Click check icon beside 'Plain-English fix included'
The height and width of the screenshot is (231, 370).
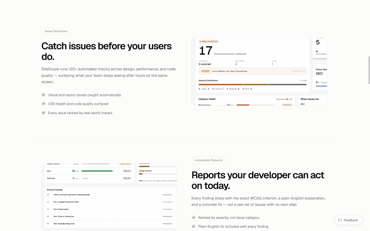pyautogui.click(x=193, y=226)
